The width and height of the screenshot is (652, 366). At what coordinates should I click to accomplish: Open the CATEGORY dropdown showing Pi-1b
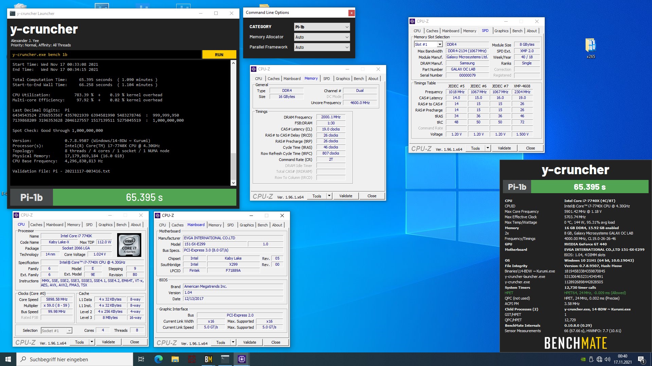click(x=322, y=27)
